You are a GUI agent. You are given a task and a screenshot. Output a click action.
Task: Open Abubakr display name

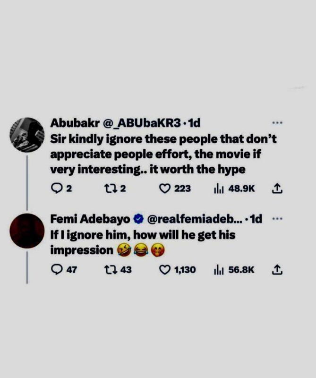coord(75,123)
